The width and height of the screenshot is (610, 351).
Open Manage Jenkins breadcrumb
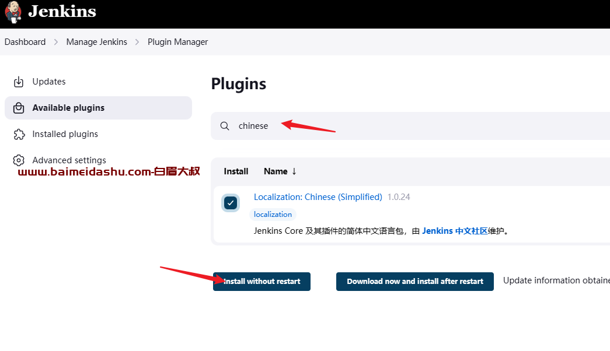96,42
